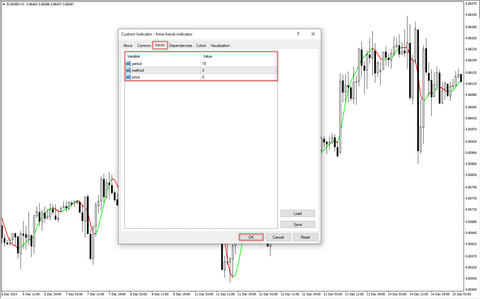Click the dialog resize grip corner

click(x=319, y=242)
